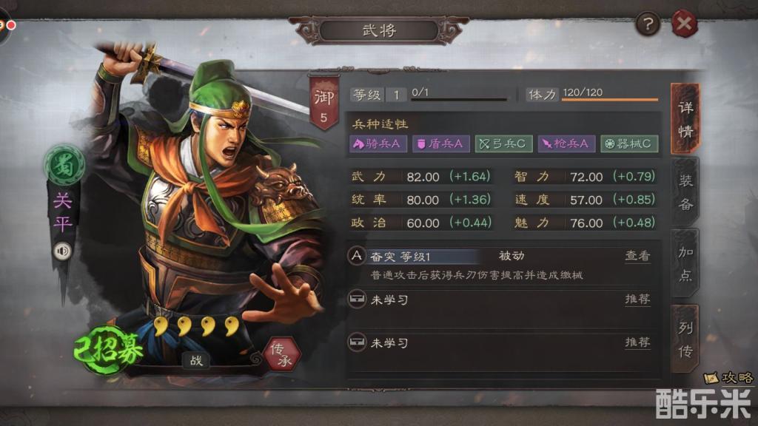Open the 加点 attribute points tab
The image size is (758, 426).
click(685, 263)
